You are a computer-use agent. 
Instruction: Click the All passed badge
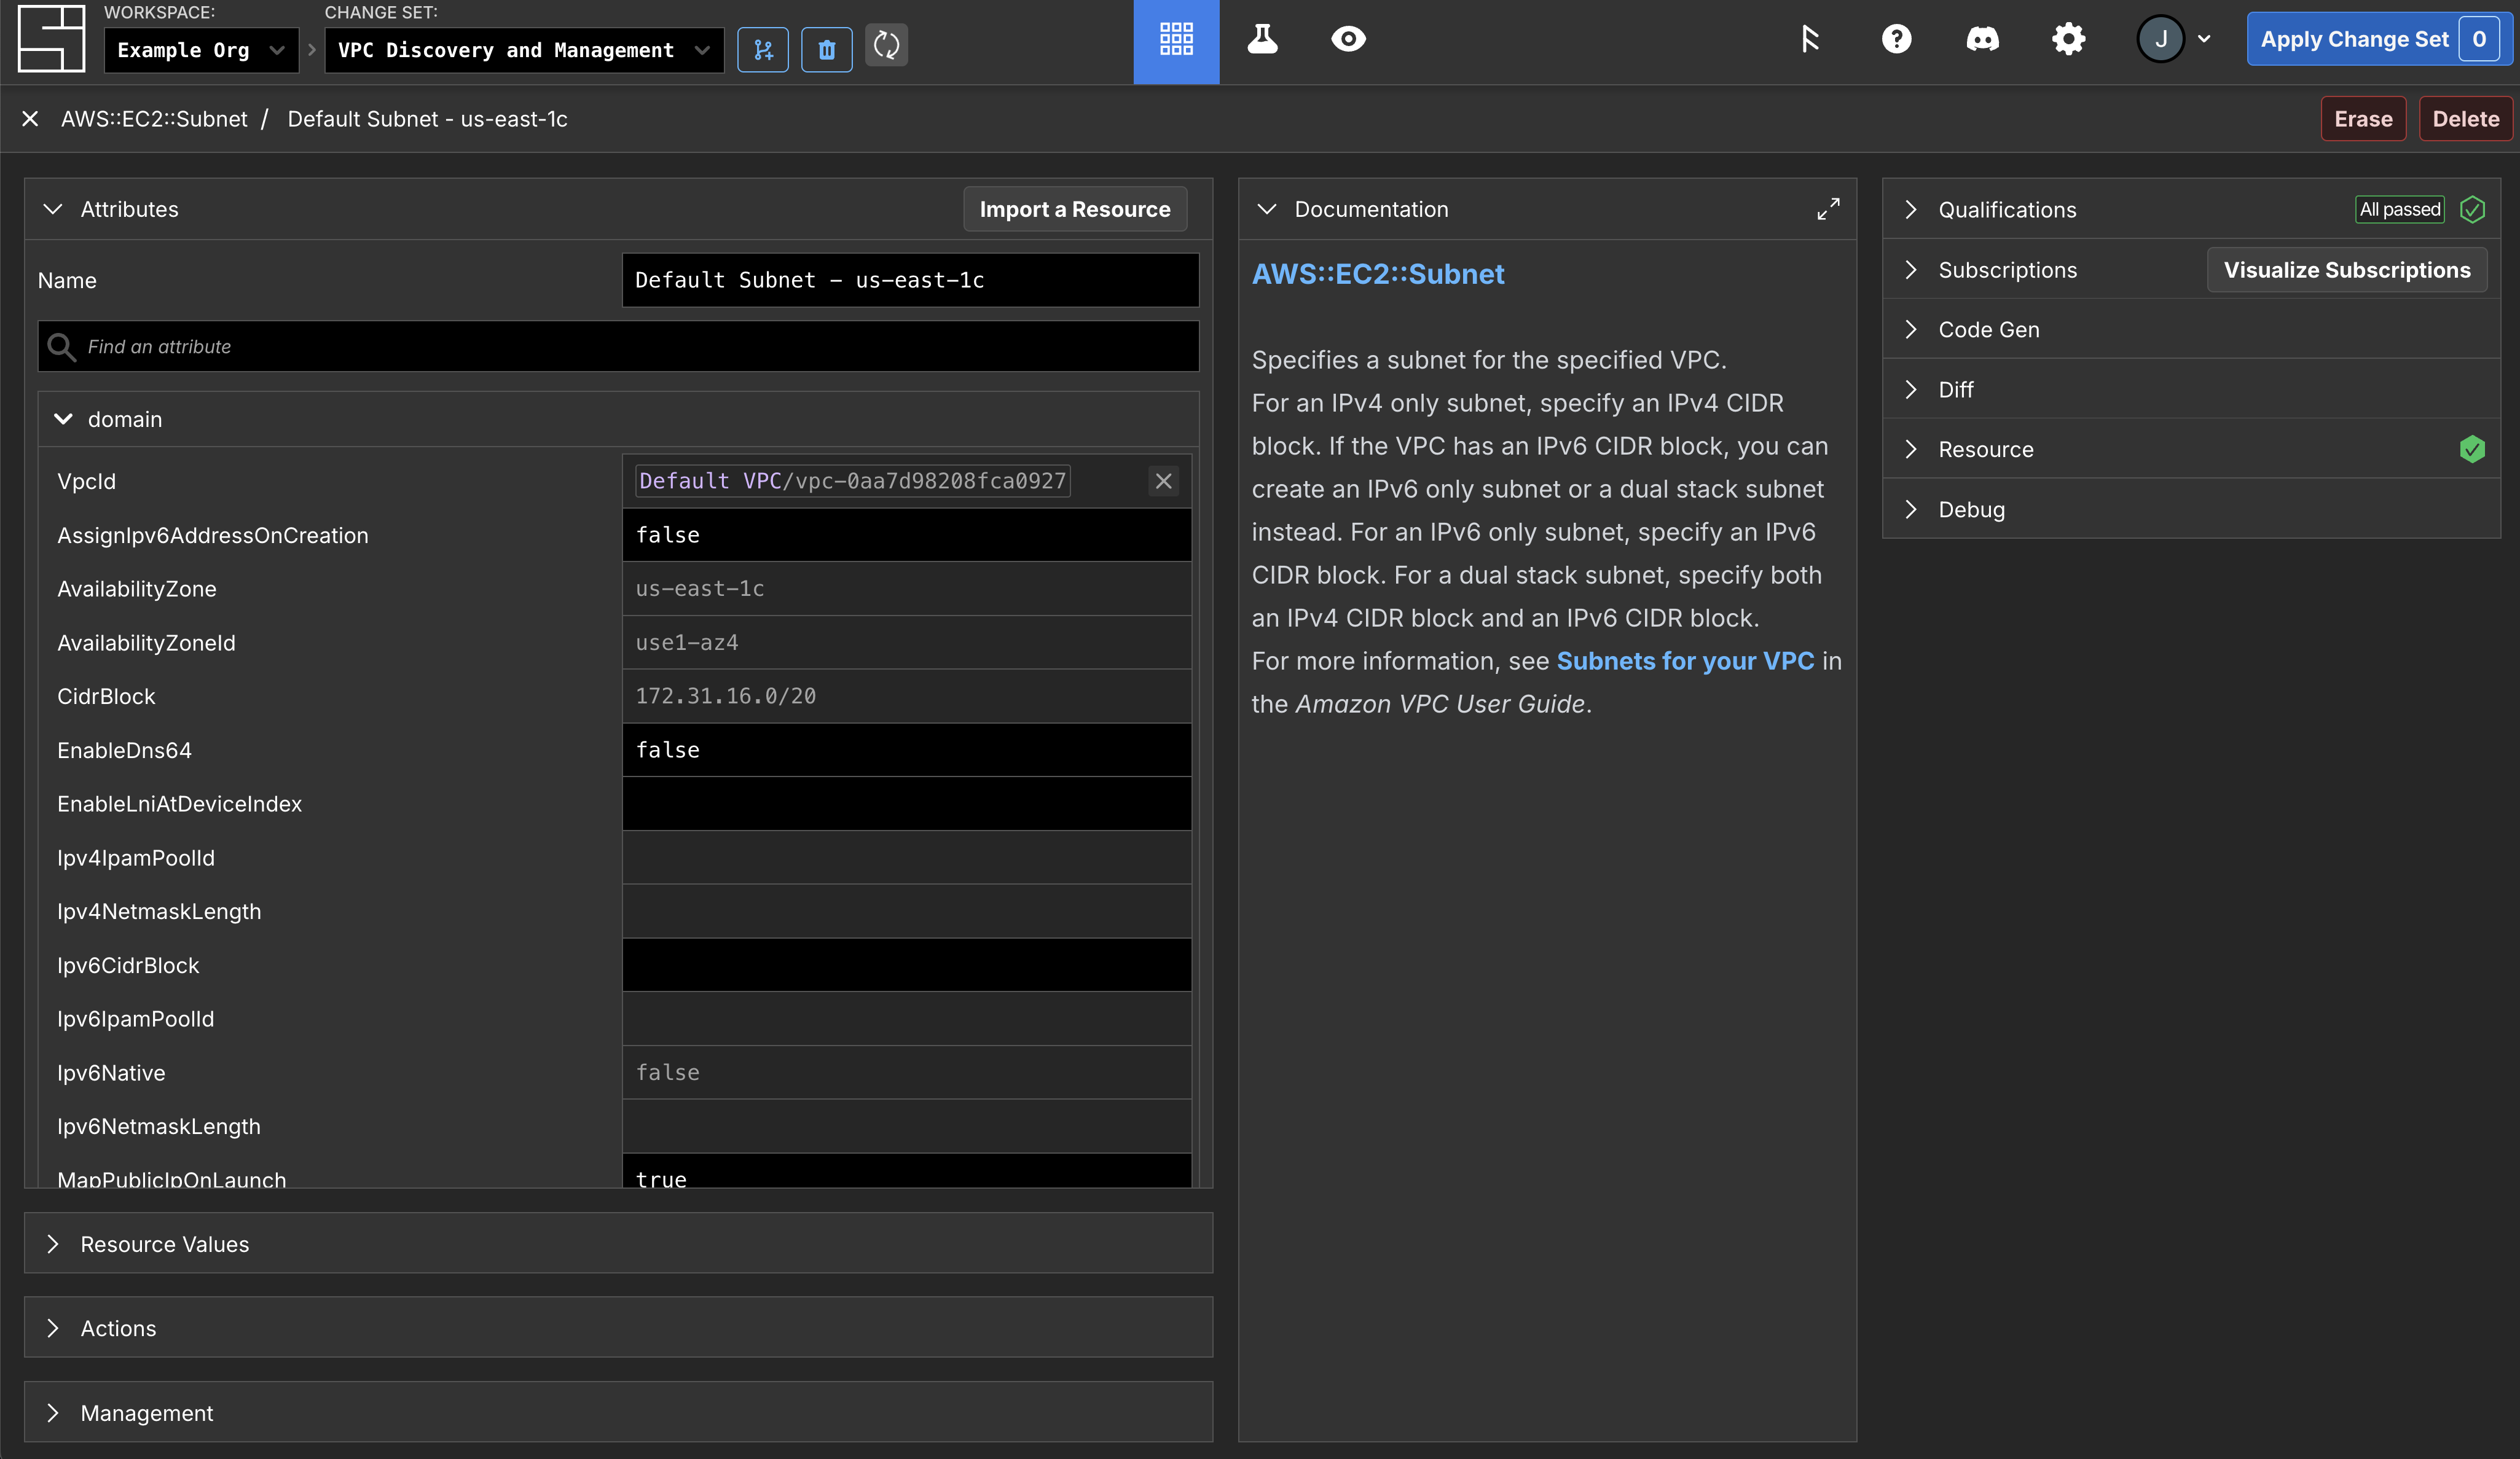tap(2400, 209)
